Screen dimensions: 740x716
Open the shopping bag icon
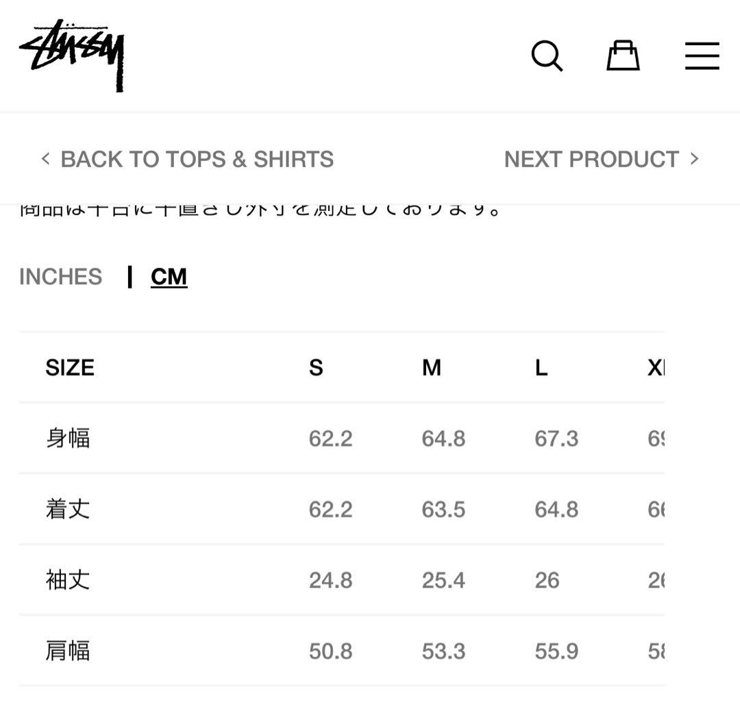pyautogui.click(x=623, y=56)
